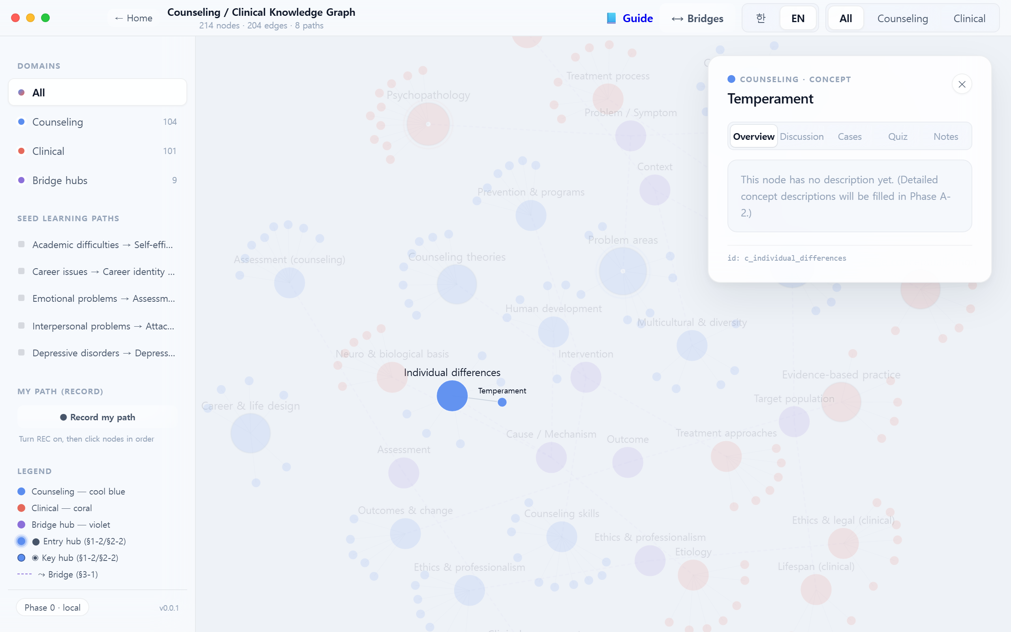The height and width of the screenshot is (632, 1011).
Task: Click the Counseling cool blue legend swatch
Action: [21, 491]
